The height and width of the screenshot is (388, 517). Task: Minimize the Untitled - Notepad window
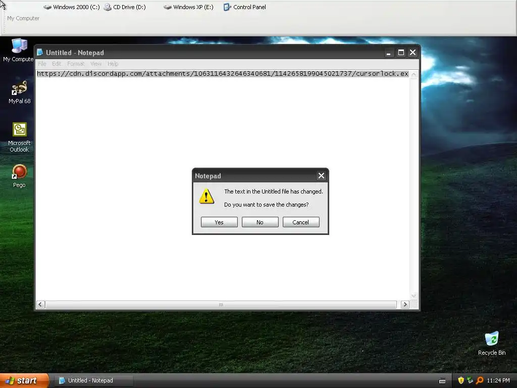[389, 53]
